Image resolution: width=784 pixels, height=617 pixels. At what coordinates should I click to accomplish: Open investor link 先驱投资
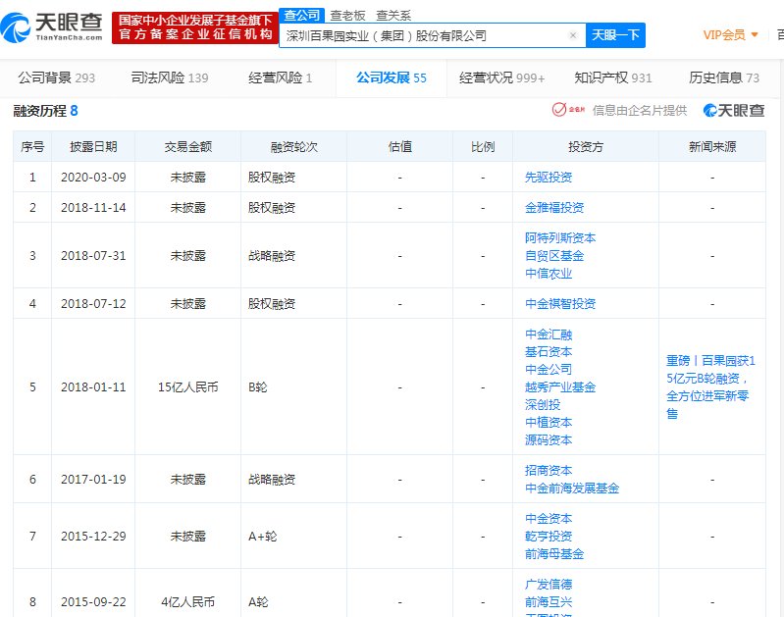coord(549,177)
